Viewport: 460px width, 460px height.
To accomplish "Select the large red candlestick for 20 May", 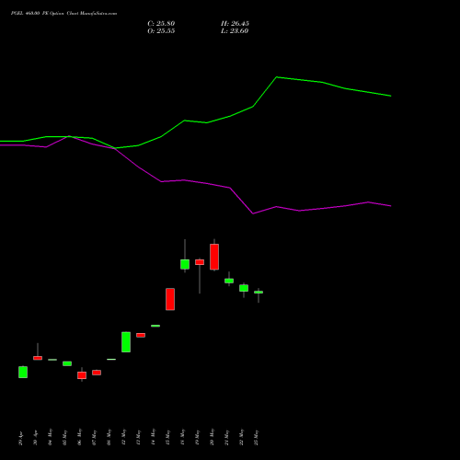I will pos(214,257).
